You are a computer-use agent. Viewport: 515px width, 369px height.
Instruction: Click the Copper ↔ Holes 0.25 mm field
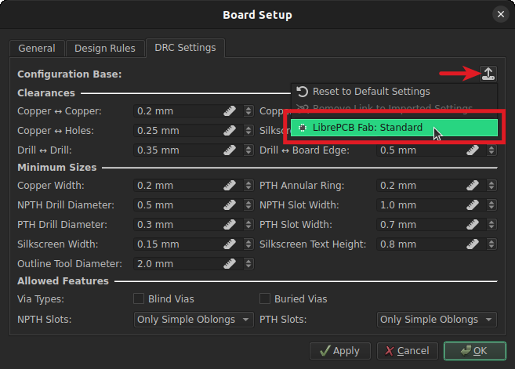point(194,131)
